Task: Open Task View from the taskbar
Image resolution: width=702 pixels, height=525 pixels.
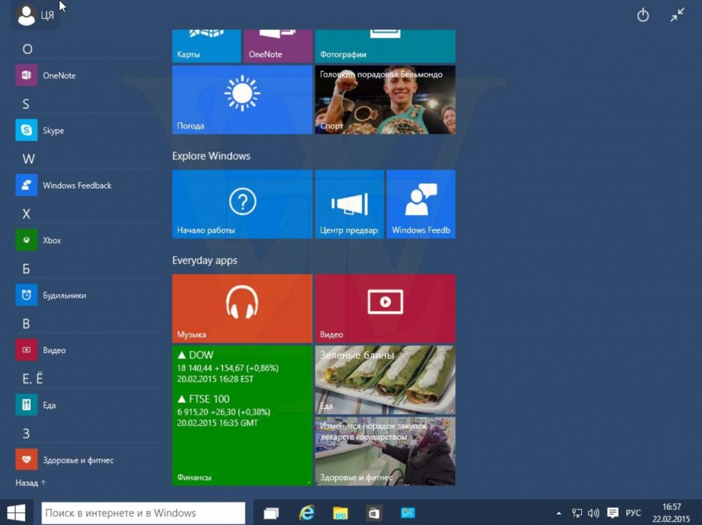Action: tap(271, 513)
